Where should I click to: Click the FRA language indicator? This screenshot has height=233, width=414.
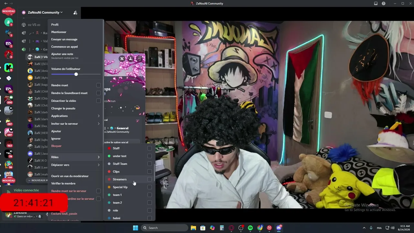pyautogui.click(x=379, y=228)
